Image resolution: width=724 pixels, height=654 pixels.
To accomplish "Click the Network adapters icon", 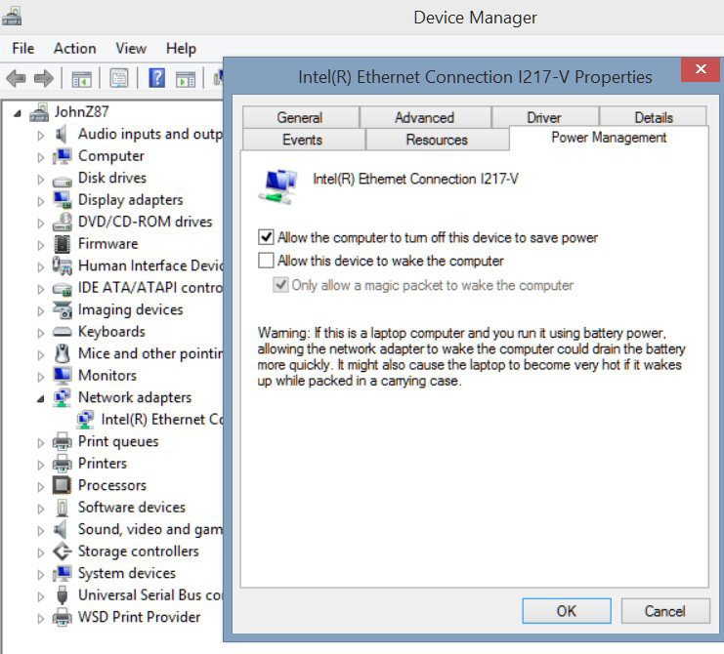I will 62,397.
